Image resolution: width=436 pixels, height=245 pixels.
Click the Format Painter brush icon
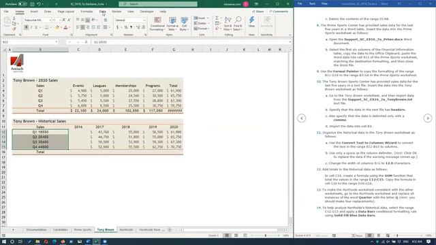(x=14, y=29)
